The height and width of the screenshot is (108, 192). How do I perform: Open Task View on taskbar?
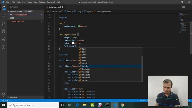(70, 105)
